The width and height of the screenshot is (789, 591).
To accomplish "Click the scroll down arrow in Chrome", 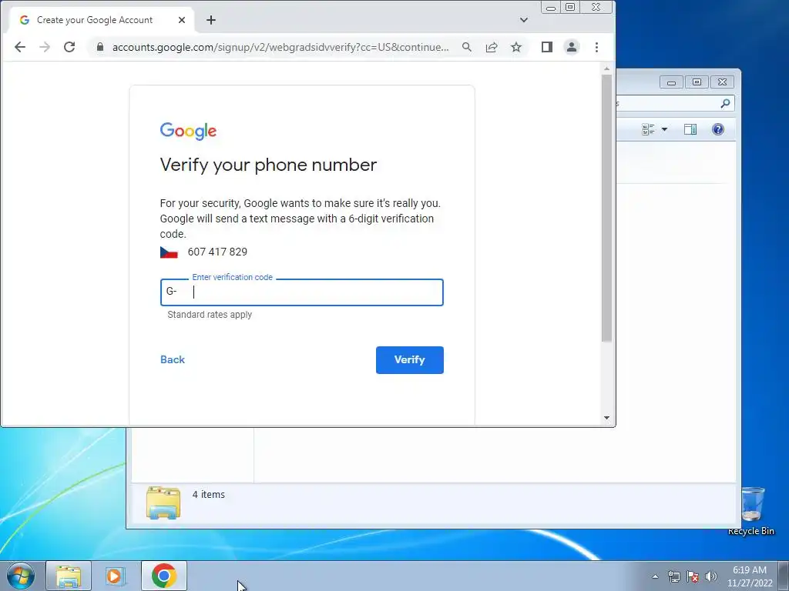I will pos(607,418).
